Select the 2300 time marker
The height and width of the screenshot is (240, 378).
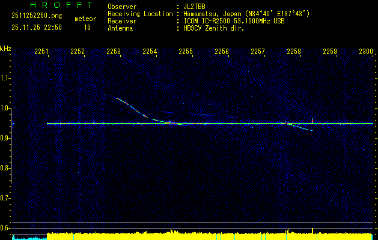point(366,52)
